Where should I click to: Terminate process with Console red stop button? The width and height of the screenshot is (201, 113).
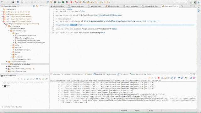pos(159,78)
